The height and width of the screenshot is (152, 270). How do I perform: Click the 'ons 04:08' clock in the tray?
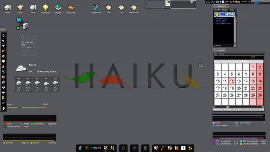(x=246, y=2)
